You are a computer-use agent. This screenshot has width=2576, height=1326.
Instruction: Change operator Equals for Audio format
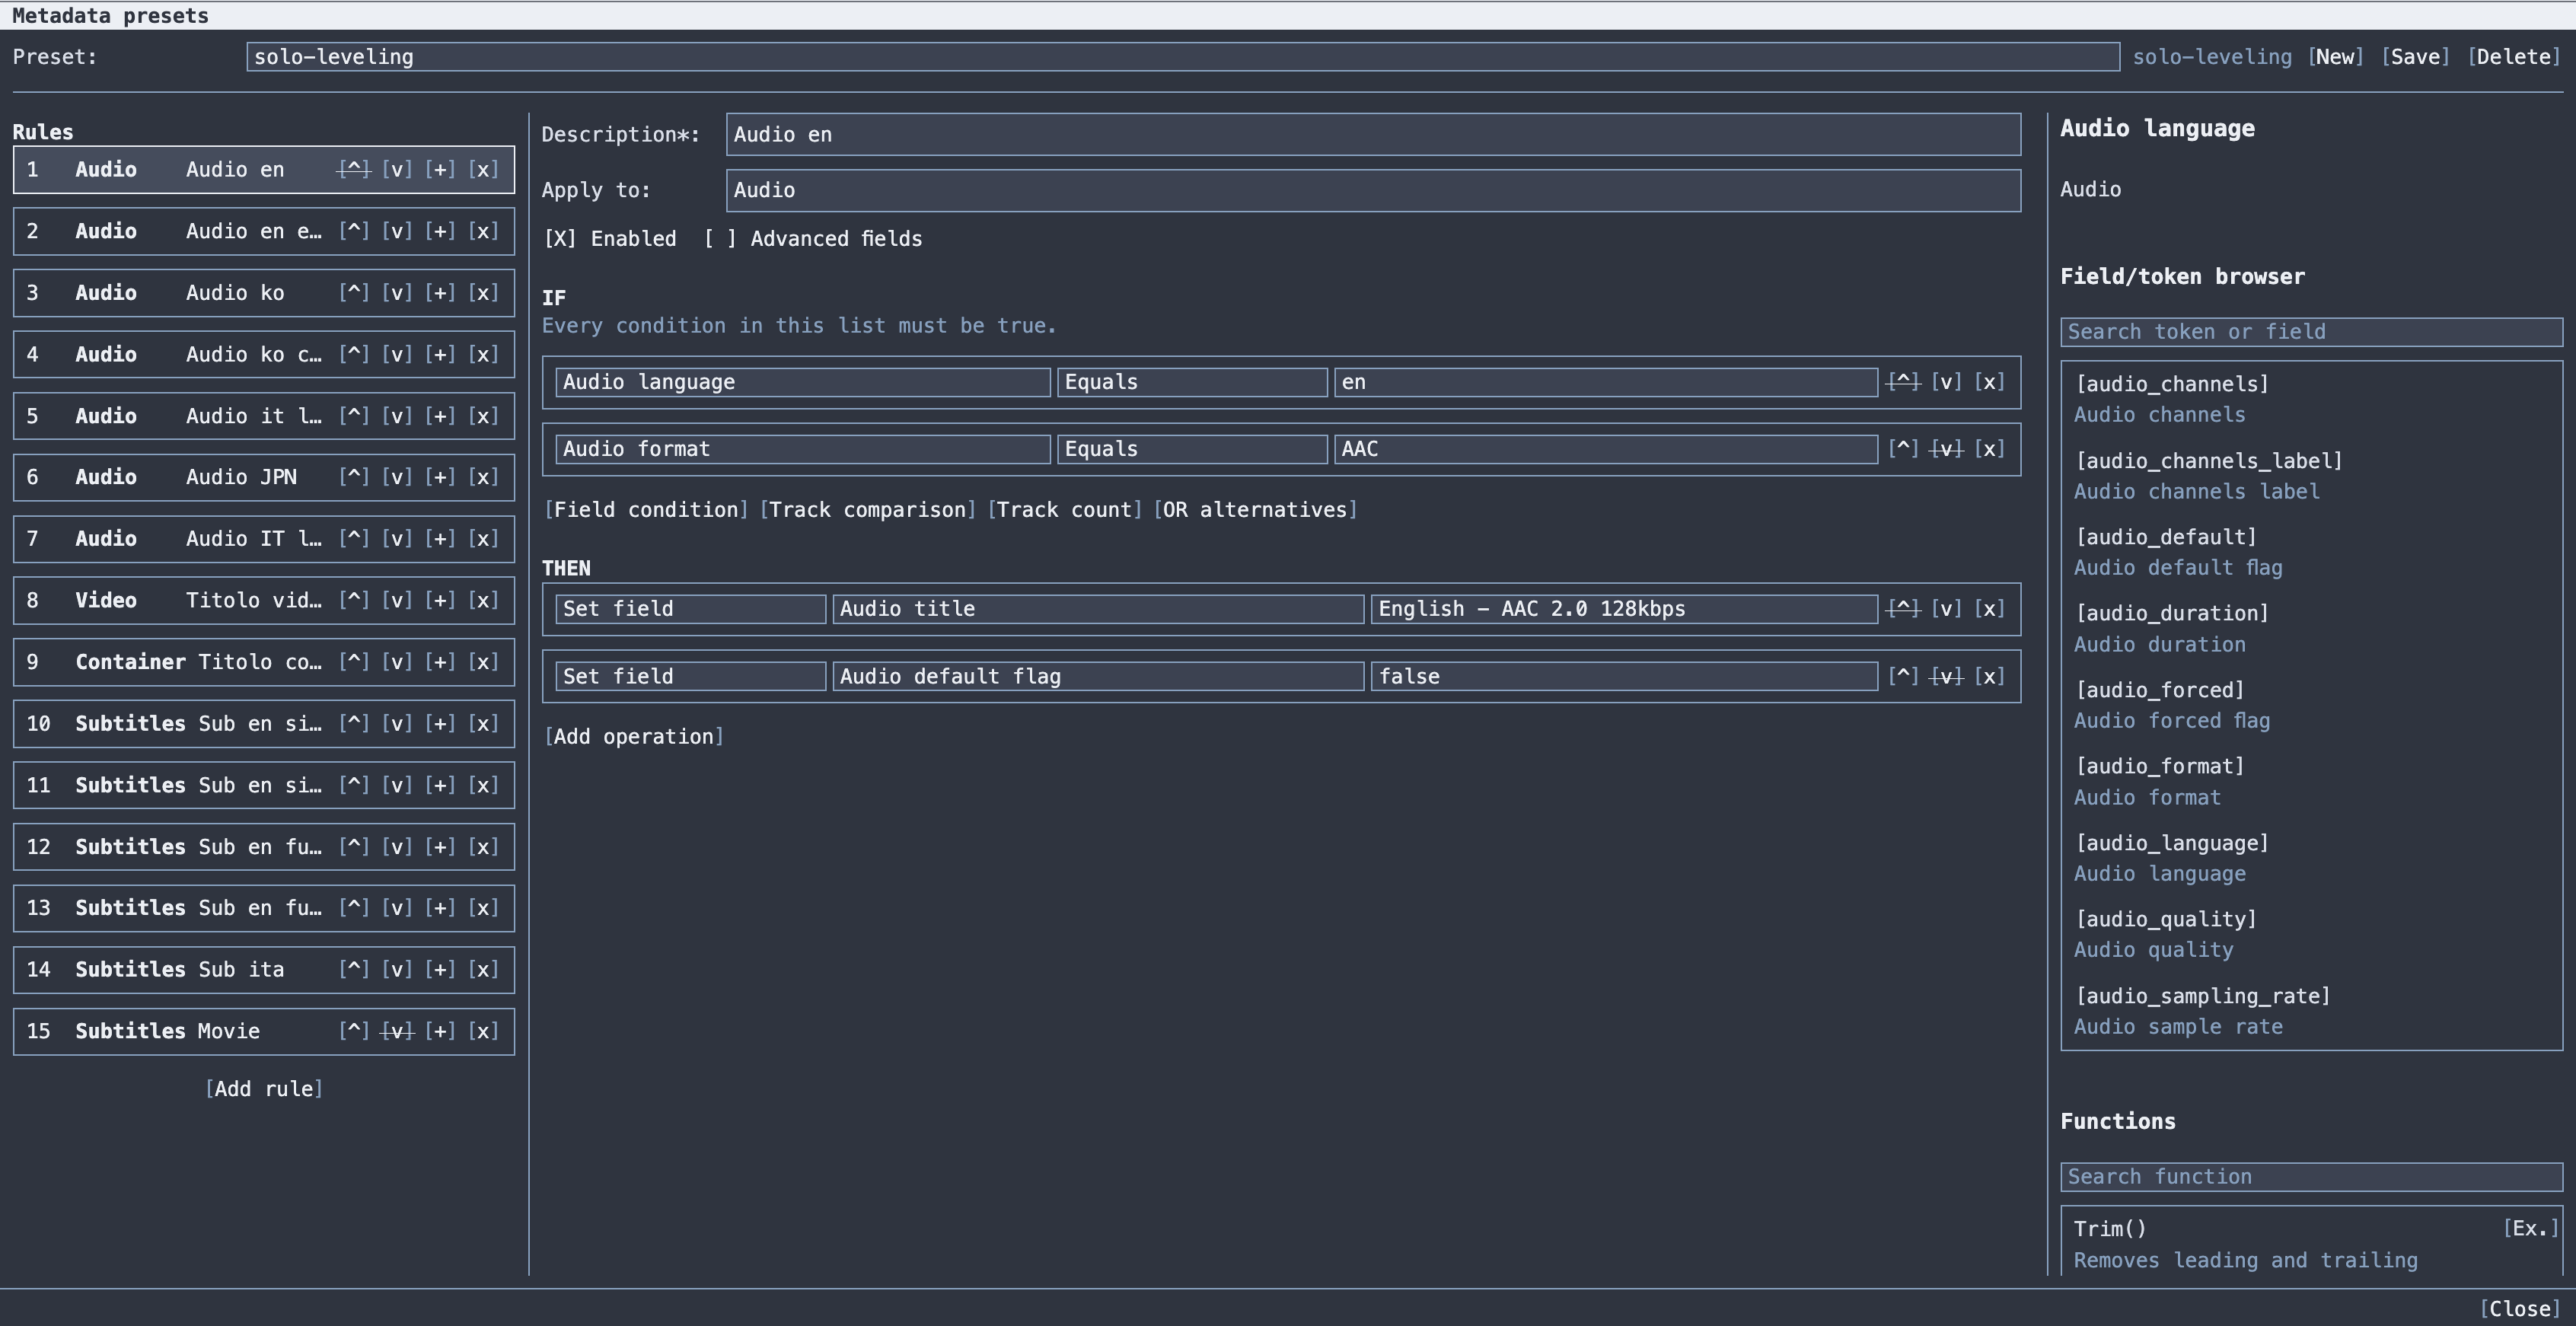[1192, 449]
